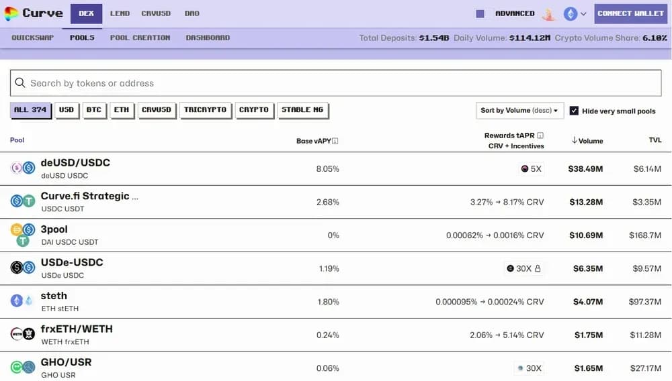Click the Base vAPY info icon
This screenshot has width=672, height=381.
pos(335,141)
